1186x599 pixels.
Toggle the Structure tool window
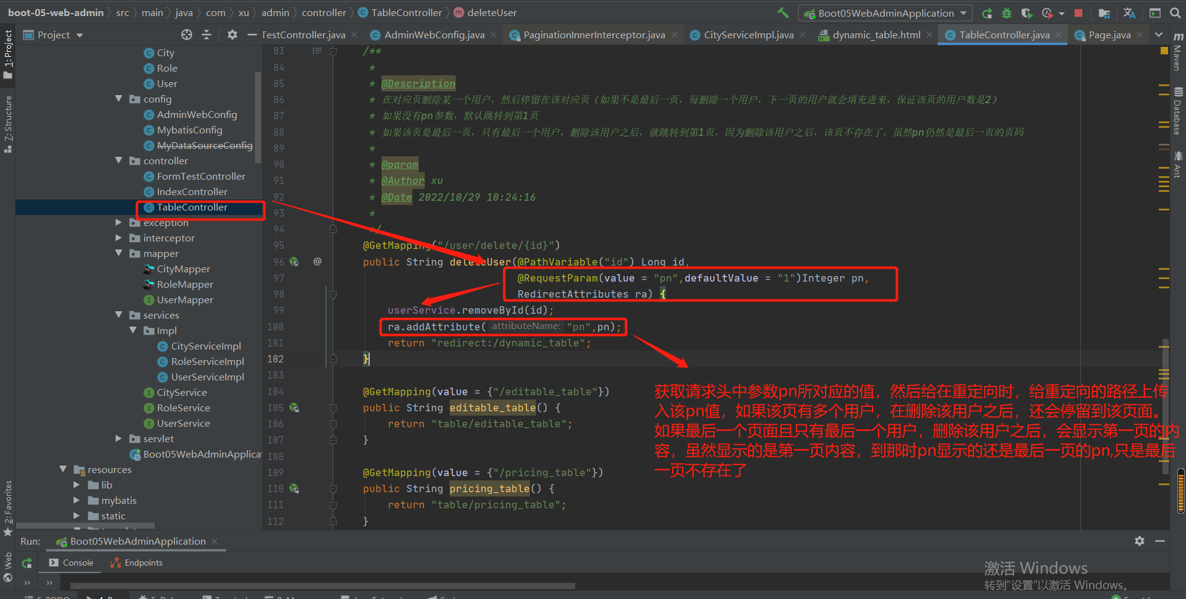point(8,124)
